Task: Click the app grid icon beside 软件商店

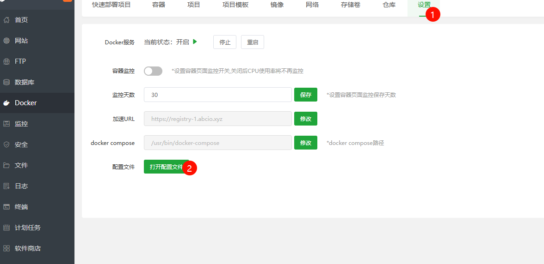Action: (x=6, y=248)
